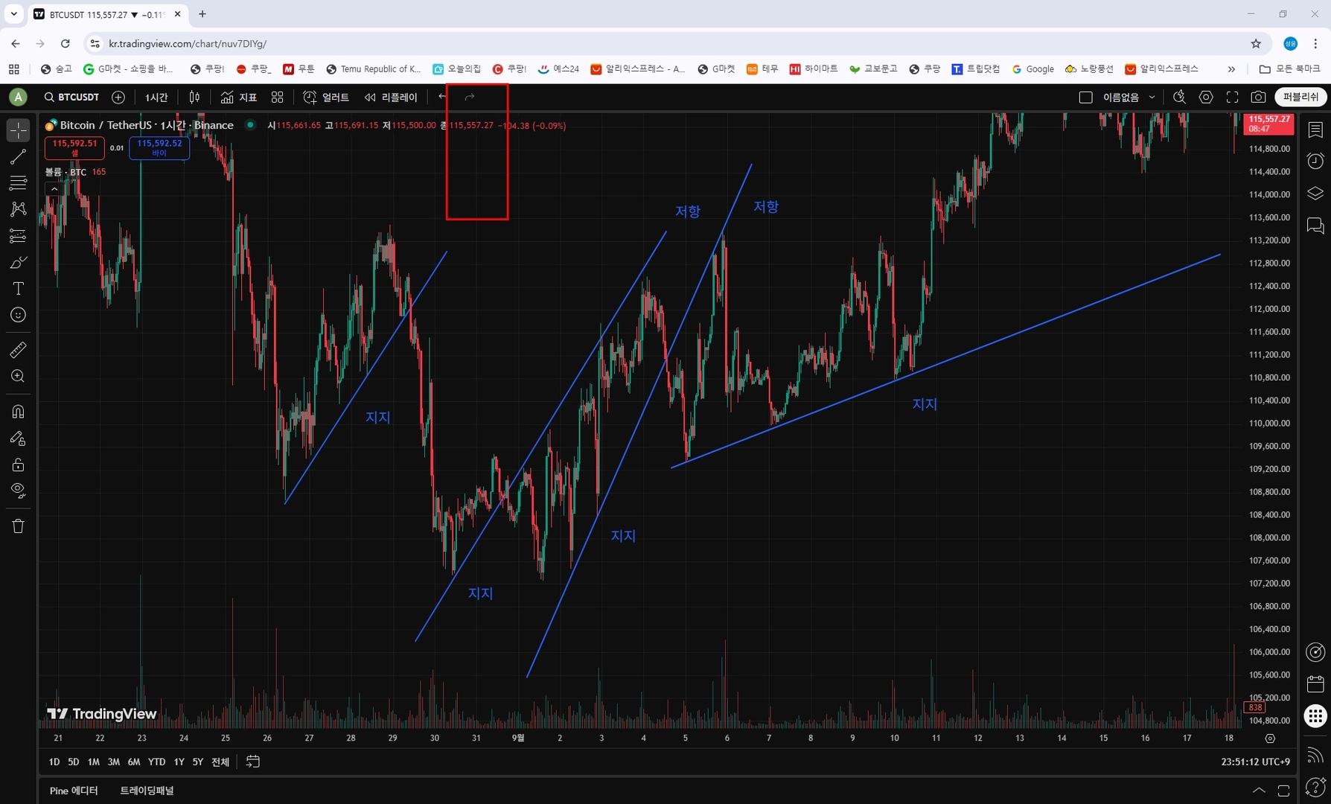Open the 트레이딩패널 tab
The width and height of the screenshot is (1331, 804).
click(x=147, y=791)
